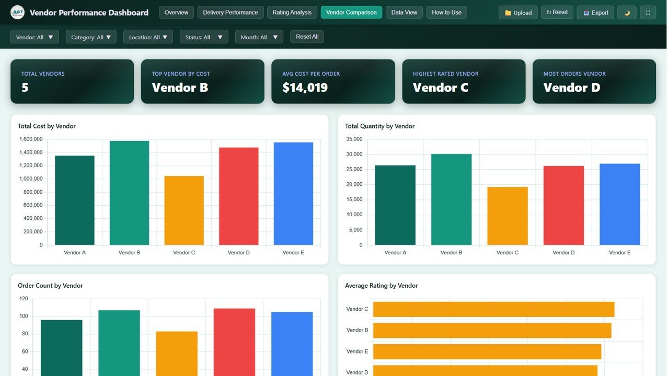Click the dashboard logo in the top left
Viewport: 668px width, 376px height.
click(x=17, y=11)
